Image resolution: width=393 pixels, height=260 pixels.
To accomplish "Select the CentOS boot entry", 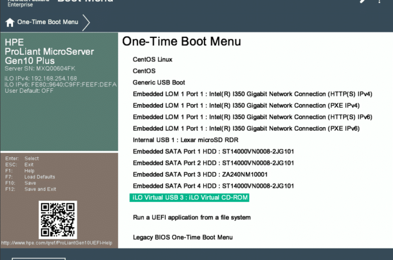I will (x=144, y=71).
